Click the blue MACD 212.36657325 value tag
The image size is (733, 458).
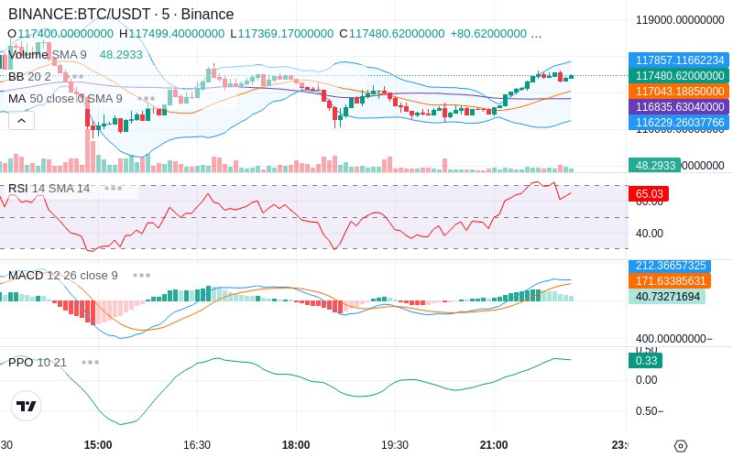(670, 266)
